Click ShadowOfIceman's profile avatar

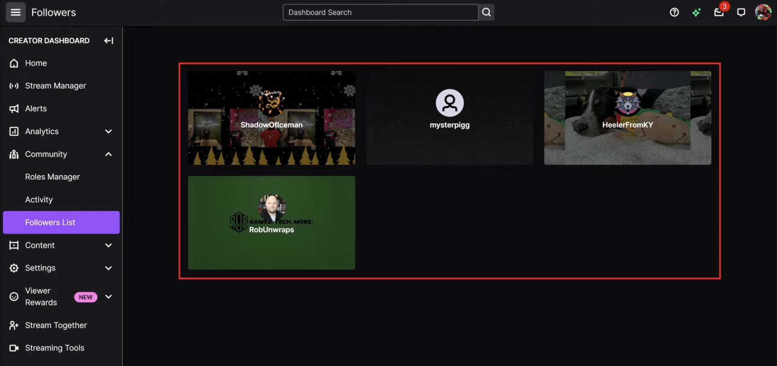click(271, 102)
